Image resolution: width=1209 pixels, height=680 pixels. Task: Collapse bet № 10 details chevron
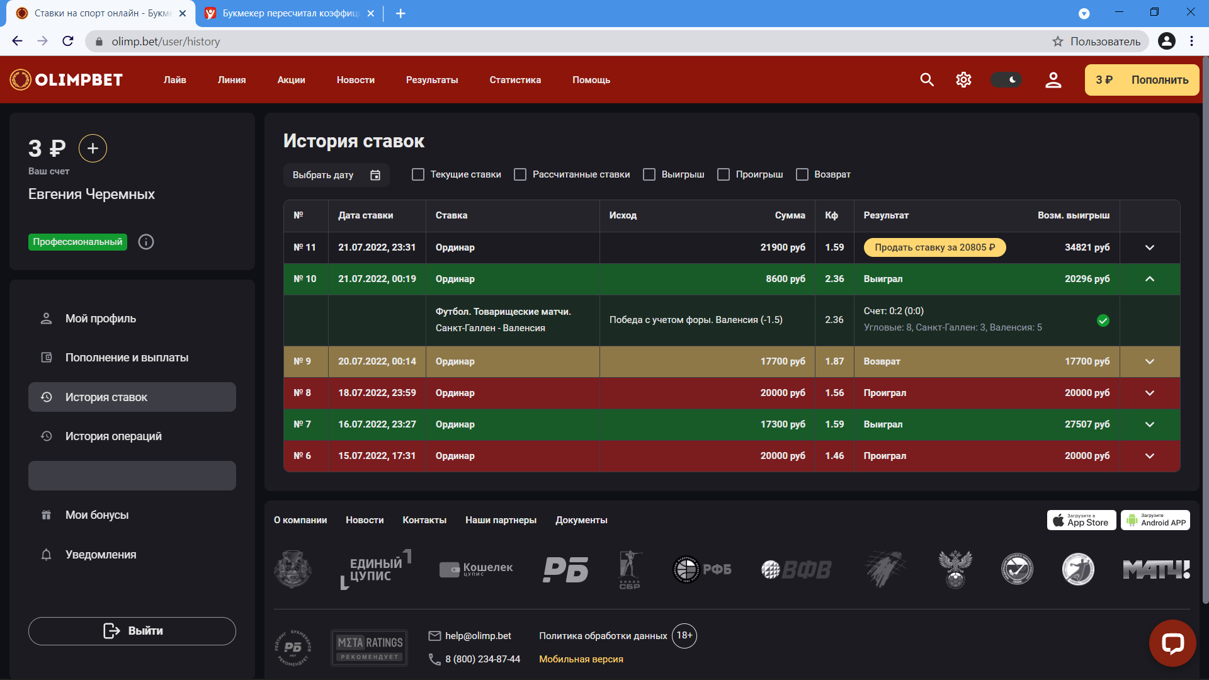click(x=1149, y=279)
